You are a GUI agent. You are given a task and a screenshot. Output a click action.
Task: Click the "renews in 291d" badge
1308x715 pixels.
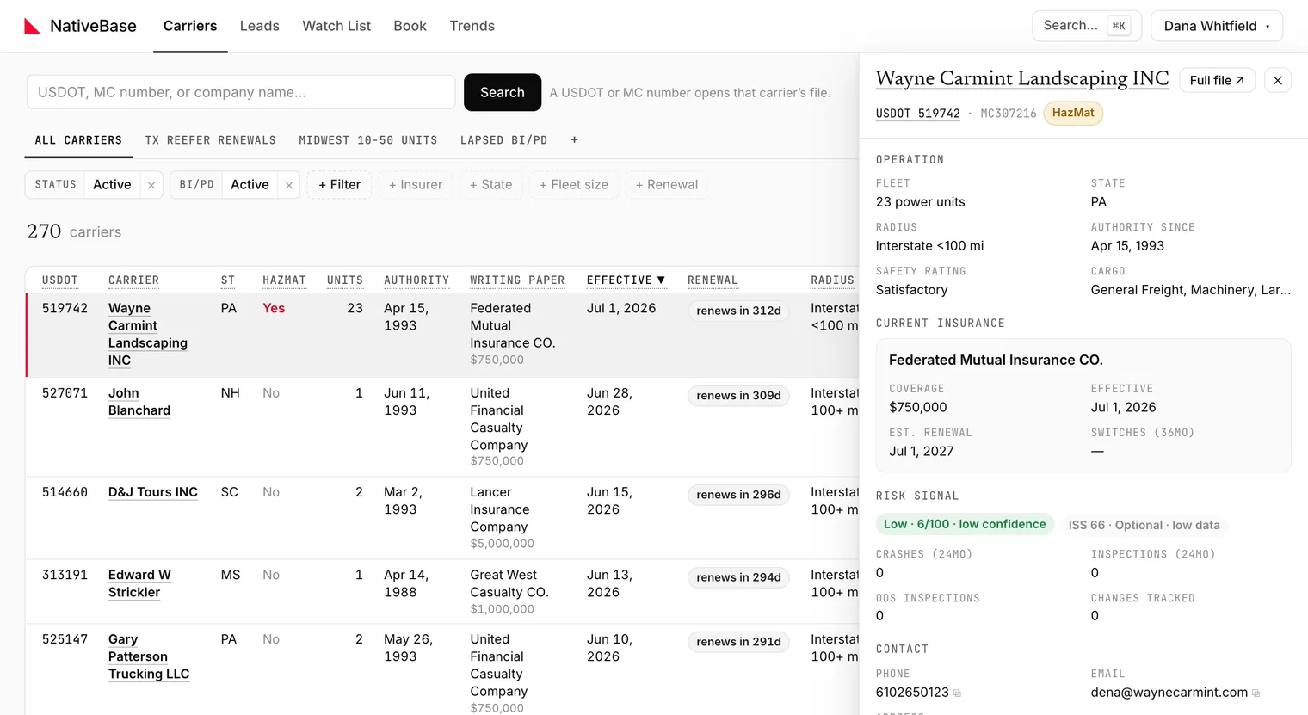coord(738,642)
